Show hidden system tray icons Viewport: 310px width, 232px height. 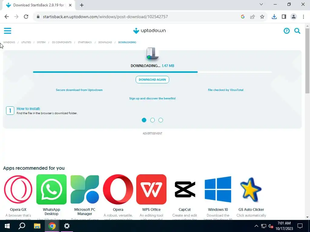[256, 226]
